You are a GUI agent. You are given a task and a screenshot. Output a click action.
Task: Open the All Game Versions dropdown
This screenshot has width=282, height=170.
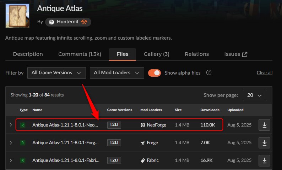[56, 73]
